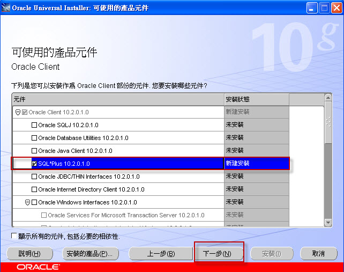This screenshot has width=344, height=272.
Task: Click the 說明(H) help button
Action: coord(29,254)
